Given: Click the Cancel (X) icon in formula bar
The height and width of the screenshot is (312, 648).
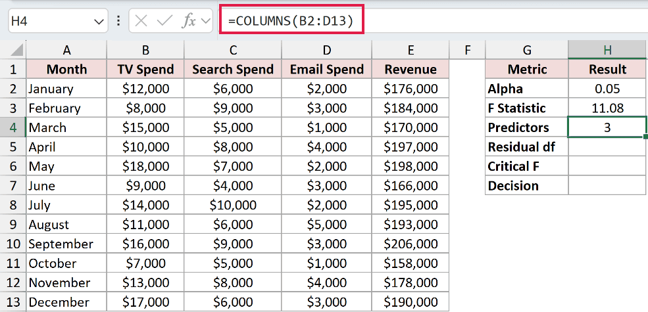Looking at the screenshot, I should click(141, 22).
